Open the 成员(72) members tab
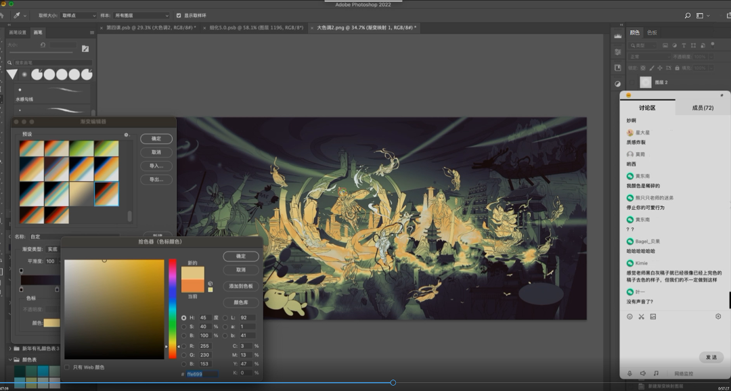This screenshot has height=391, width=731. 703,108
